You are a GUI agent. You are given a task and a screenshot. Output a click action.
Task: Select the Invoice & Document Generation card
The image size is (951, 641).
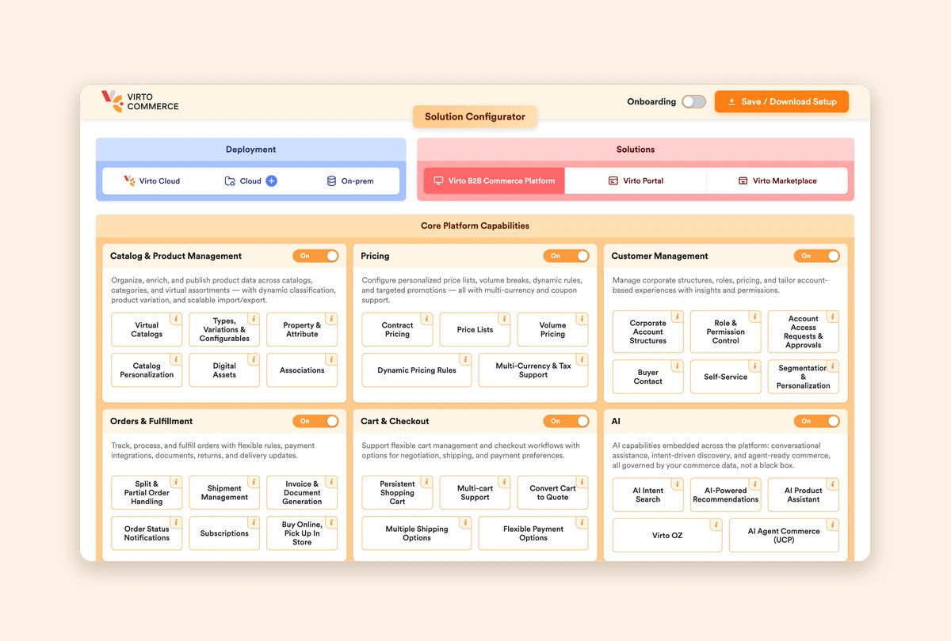pyautogui.click(x=302, y=492)
